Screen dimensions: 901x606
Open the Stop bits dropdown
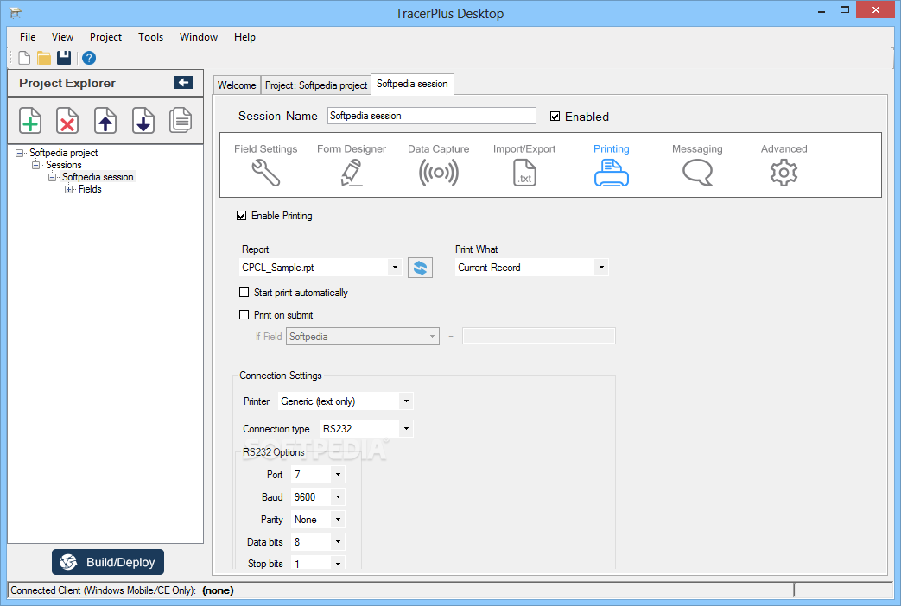[x=338, y=564]
